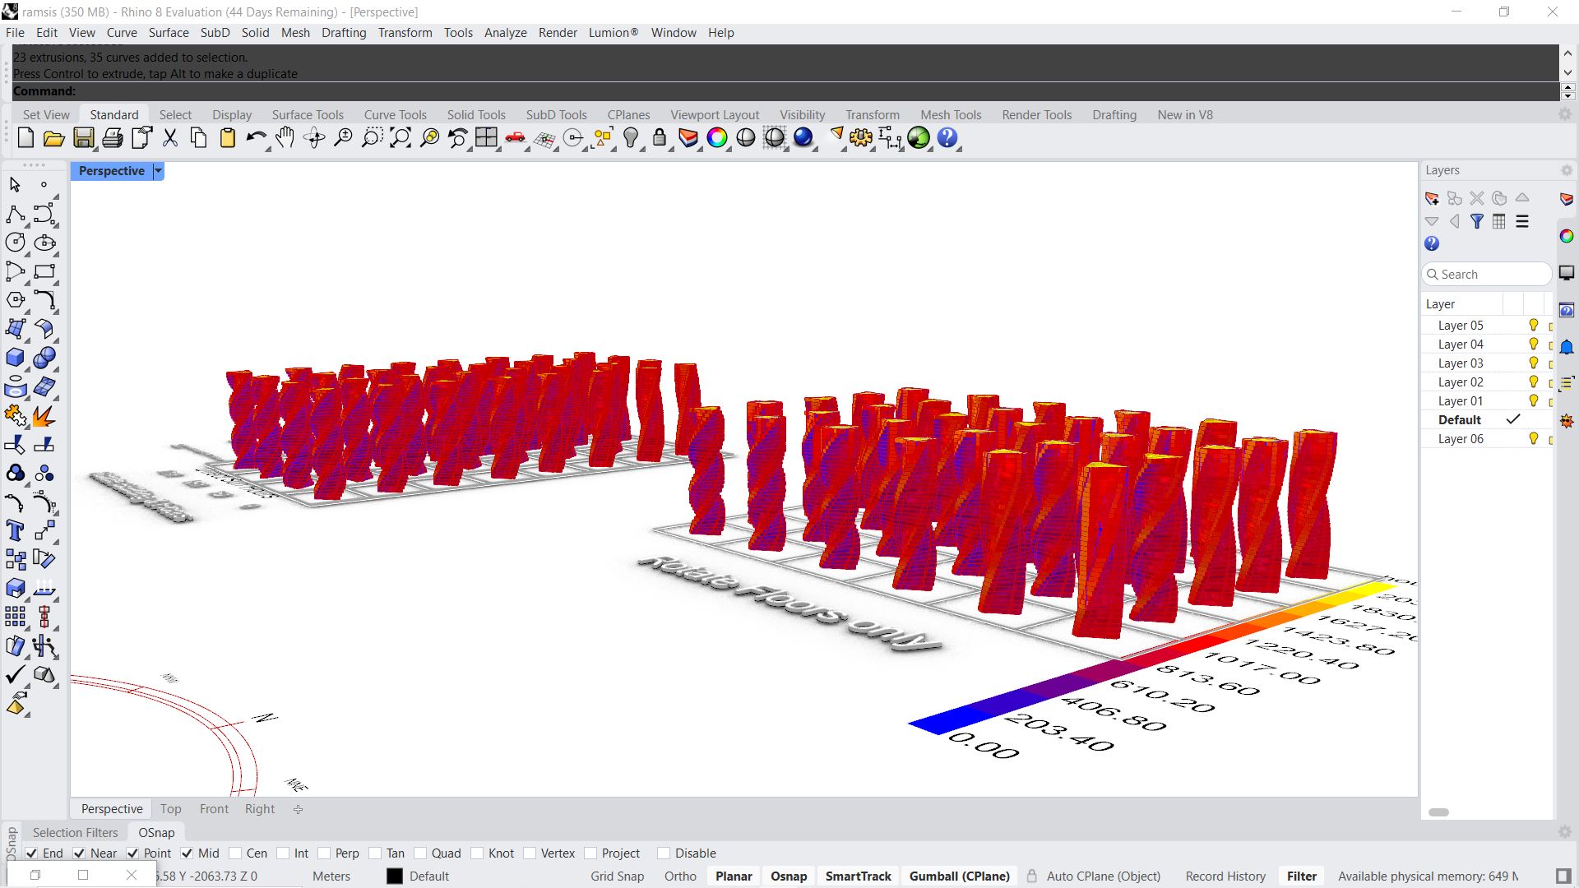Toggle Gumball (CPlane) in status bar
This screenshot has width=1579, height=888.
tap(959, 876)
